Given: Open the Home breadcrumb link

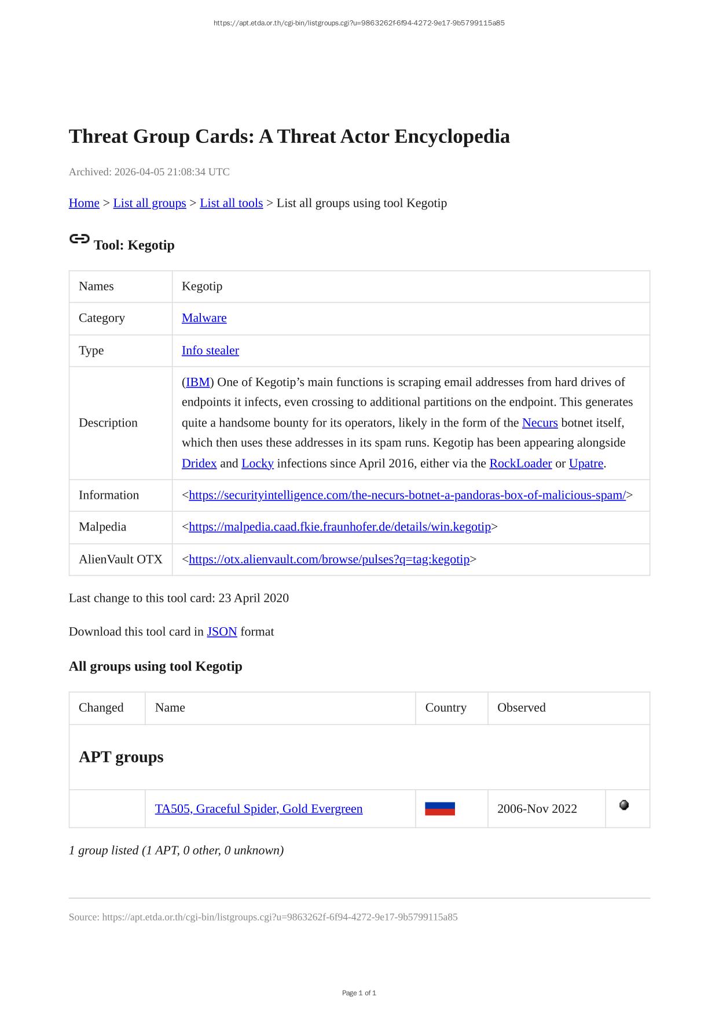Looking at the screenshot, I should pos(84,203).
